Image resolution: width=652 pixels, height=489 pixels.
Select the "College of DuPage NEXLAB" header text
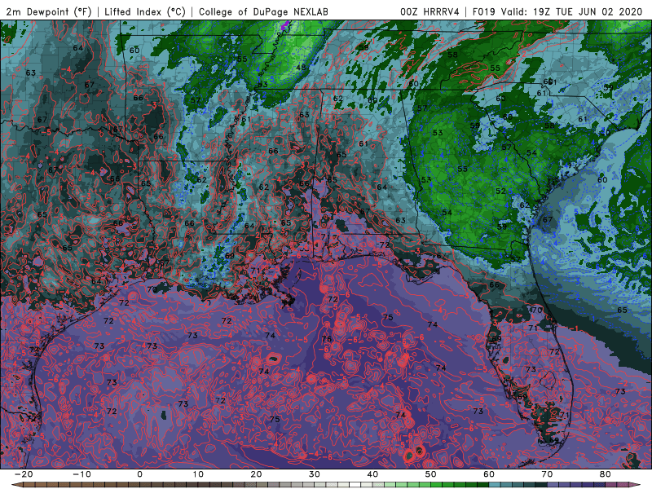pyautogui.click(x=263, y=11)
